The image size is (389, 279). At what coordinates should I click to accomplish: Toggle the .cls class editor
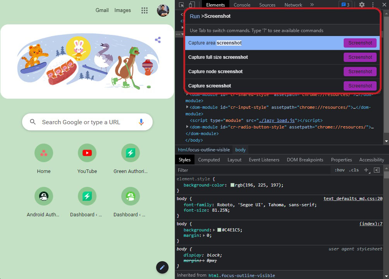354,170
